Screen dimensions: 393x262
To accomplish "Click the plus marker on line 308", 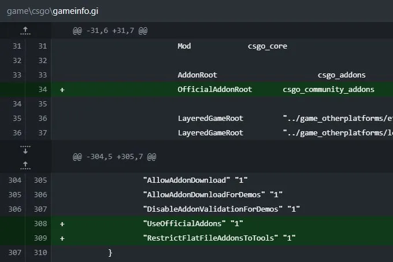I will (x=62, y=224).
